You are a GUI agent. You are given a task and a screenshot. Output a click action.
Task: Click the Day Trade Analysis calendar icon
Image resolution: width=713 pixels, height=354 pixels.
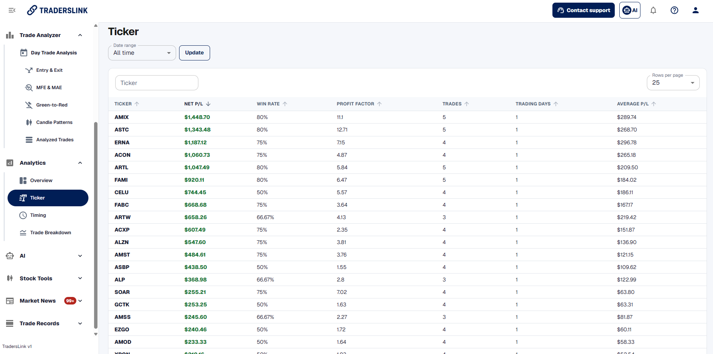(24, 53)
